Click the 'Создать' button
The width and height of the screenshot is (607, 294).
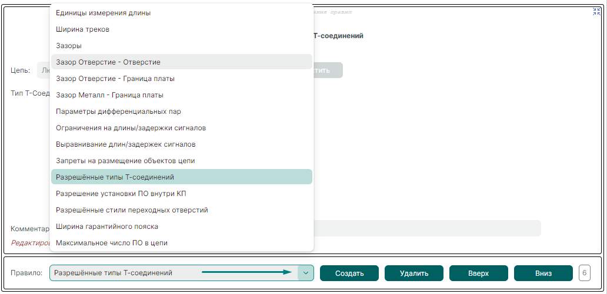[x=349, y=273]
